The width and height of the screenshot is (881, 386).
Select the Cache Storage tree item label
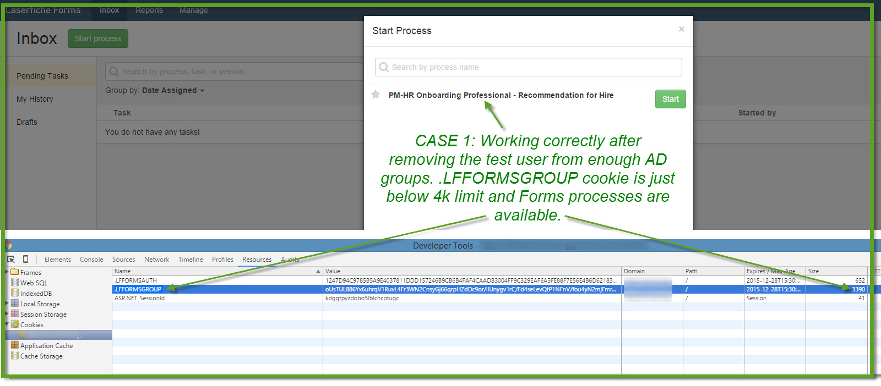[41, 356]
